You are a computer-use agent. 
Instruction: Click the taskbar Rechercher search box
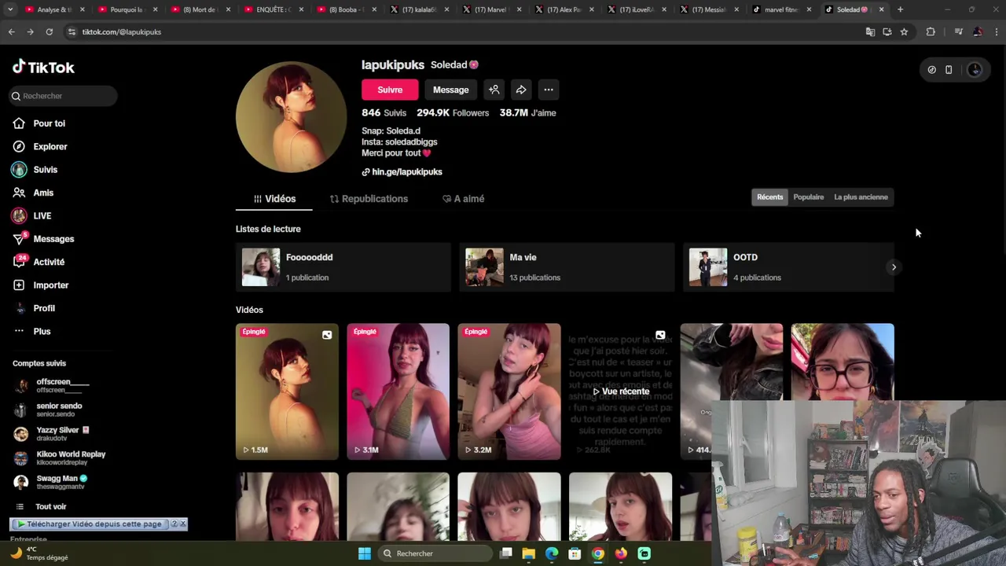pyautogui.click(x=434, y=553)
